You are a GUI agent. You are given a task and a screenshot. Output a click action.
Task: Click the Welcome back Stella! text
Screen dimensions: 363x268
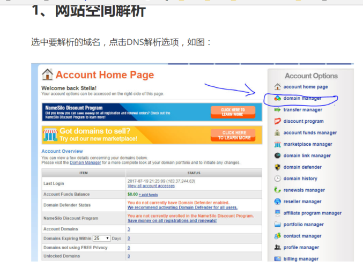point(69,88)
